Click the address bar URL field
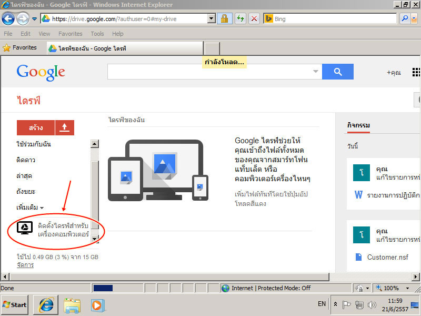Screen dimensions: 421x316 pos(125,19)
